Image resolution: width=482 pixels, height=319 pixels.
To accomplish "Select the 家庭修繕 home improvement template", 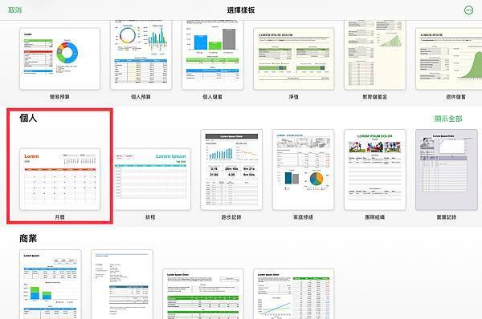I will [303, 170].
